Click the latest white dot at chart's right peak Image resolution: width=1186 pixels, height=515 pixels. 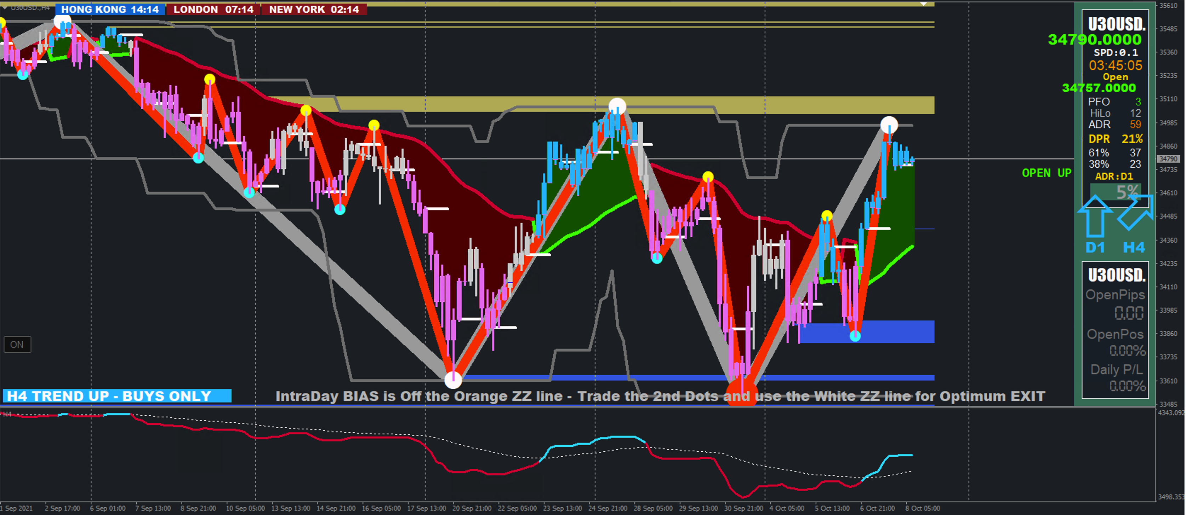(889, 125)
